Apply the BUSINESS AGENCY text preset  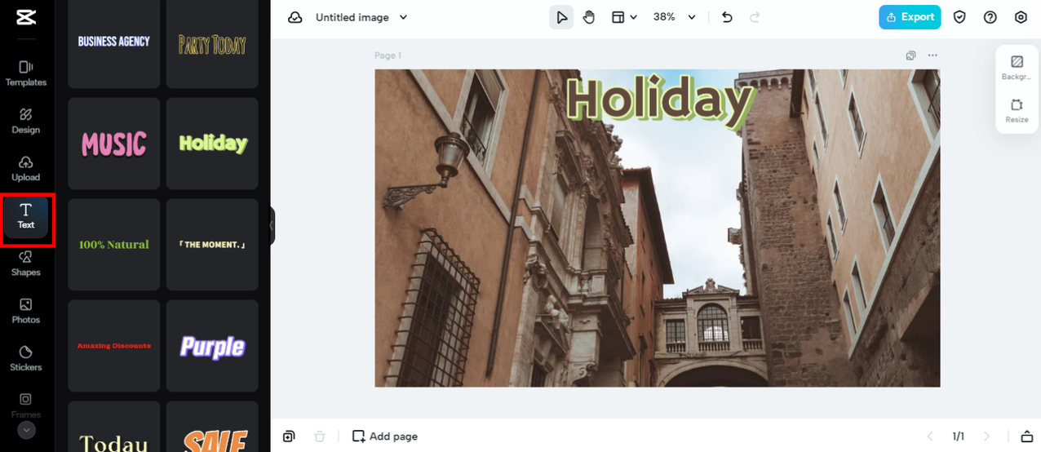click(113, 42)
